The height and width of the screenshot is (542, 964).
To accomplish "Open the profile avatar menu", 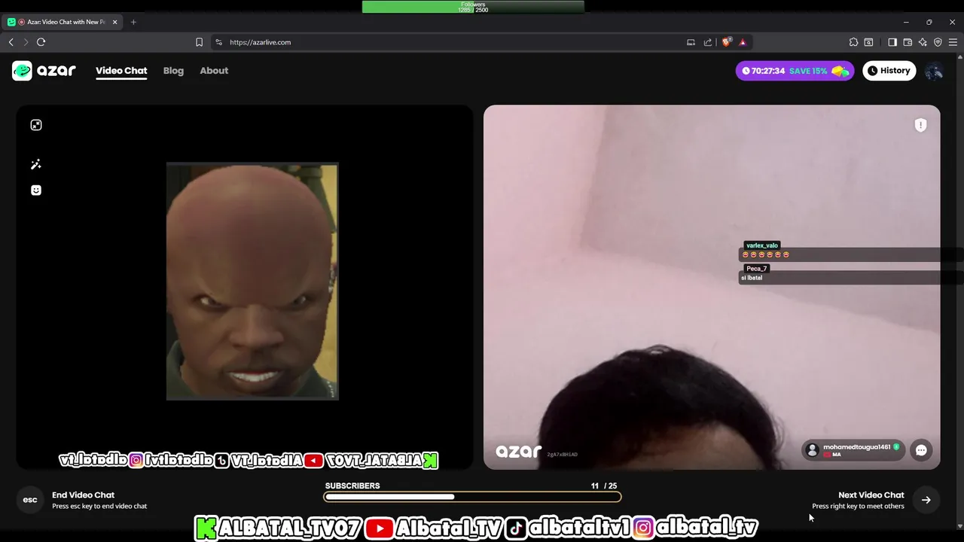I will (934, 71).
